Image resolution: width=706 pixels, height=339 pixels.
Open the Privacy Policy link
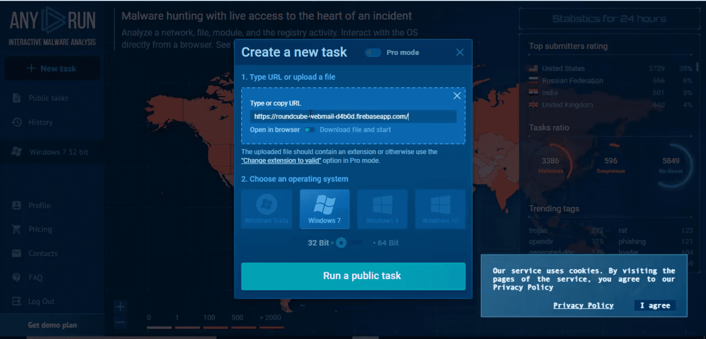[x=583, y=306]
